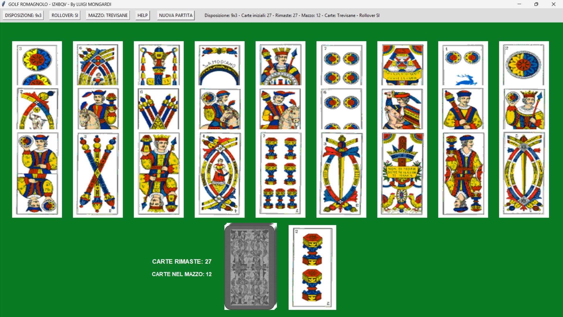Click the ace of cups top card
This screenshot has width=563, height=317.
click(402, 63)
